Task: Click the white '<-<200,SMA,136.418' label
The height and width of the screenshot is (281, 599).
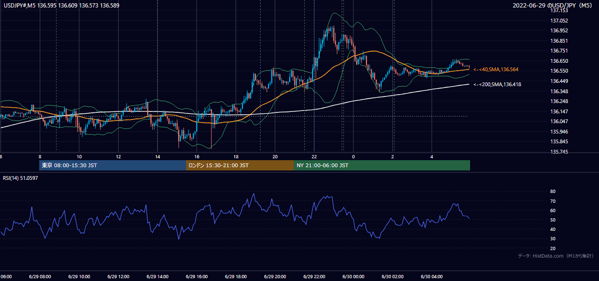Action: point(497,84)
